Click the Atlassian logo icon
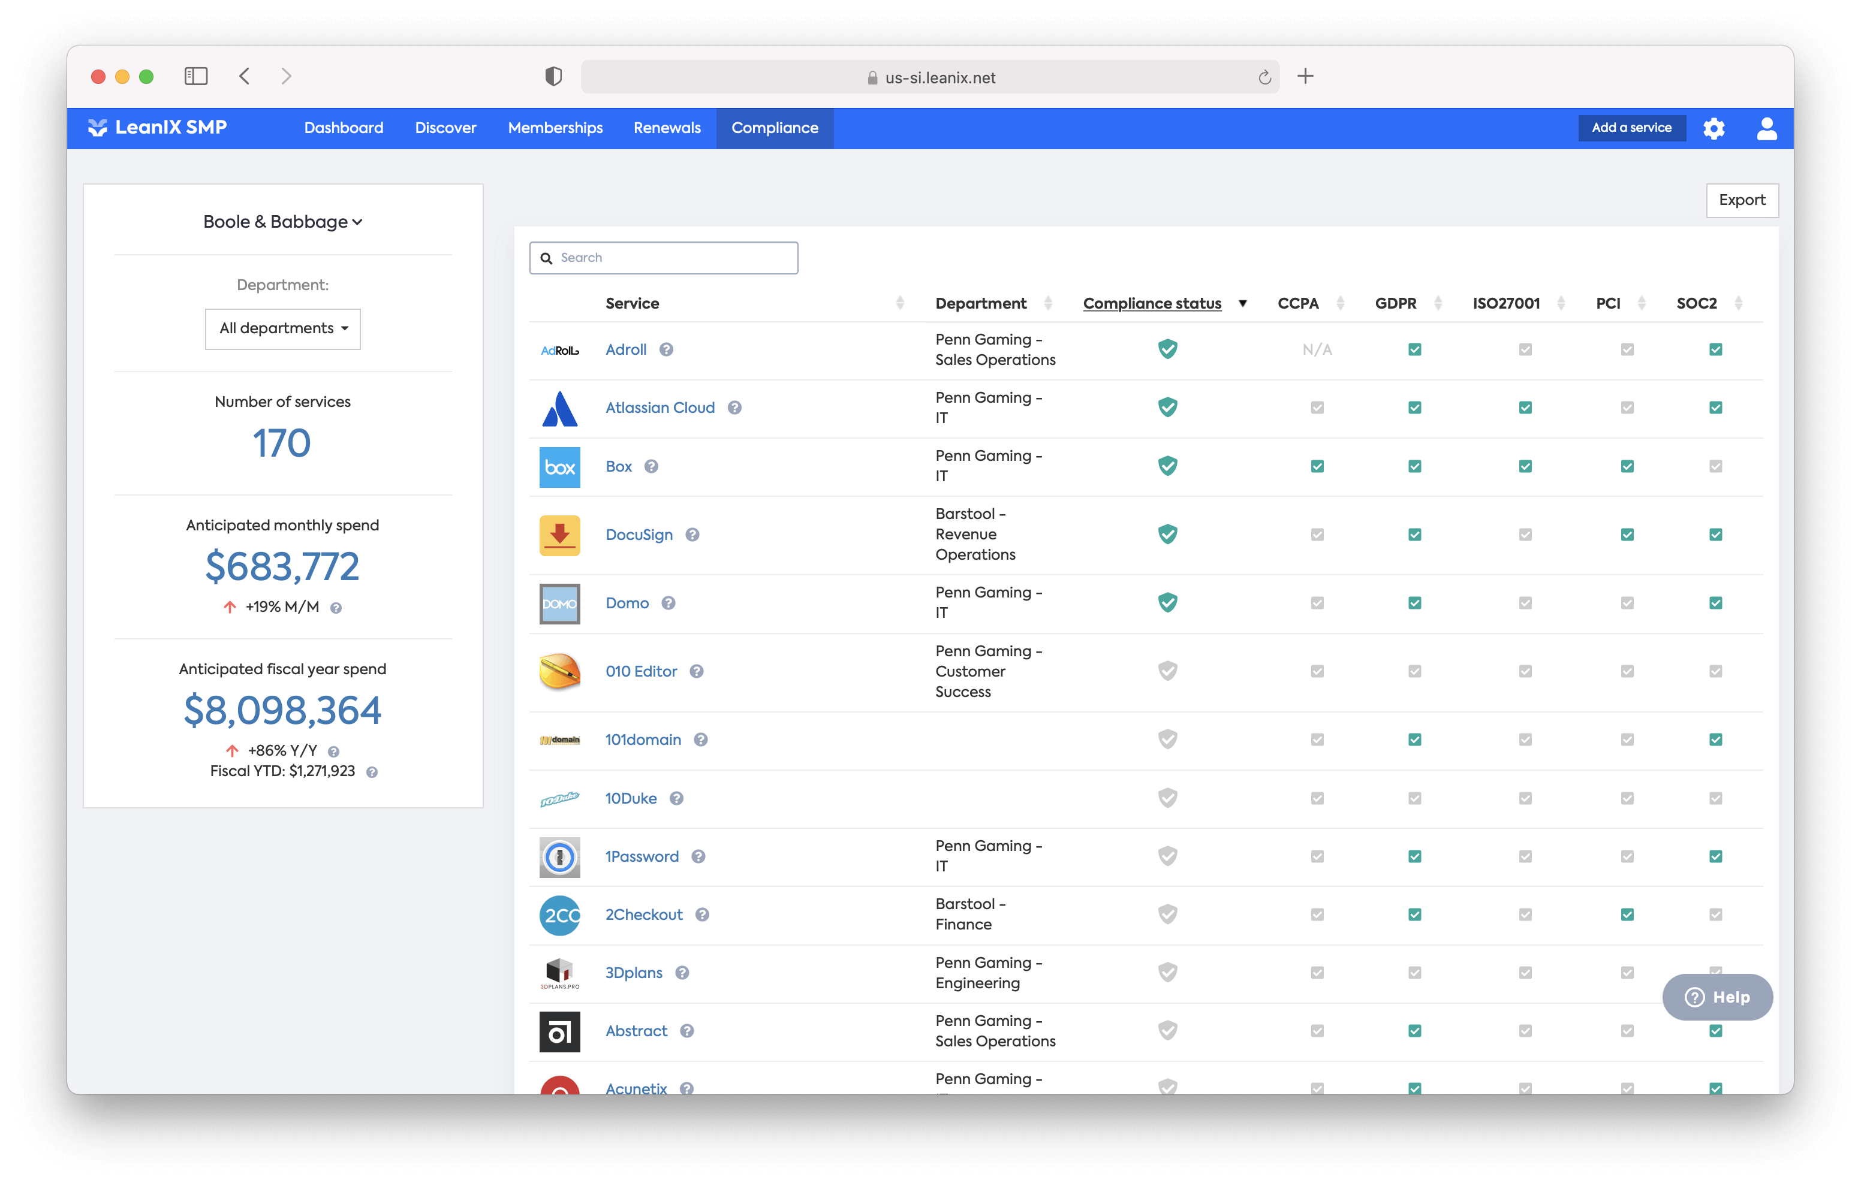Image resolution: width=1861 pixels, height=1183 pixels. (x=559, y=408)
